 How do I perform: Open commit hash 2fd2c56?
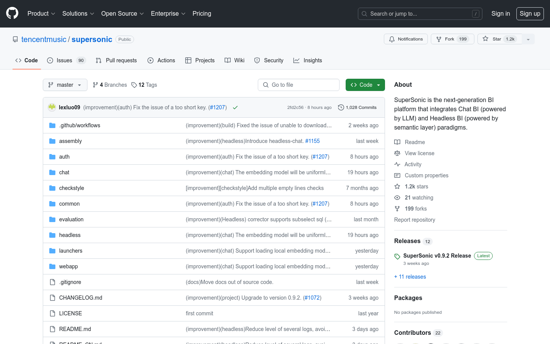click(x=295, y=107)
